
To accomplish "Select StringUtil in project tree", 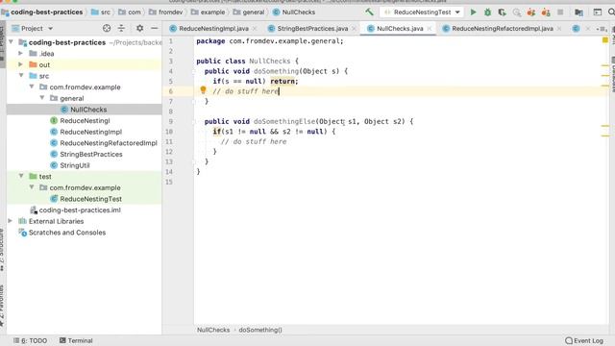I will pos(75,165).
